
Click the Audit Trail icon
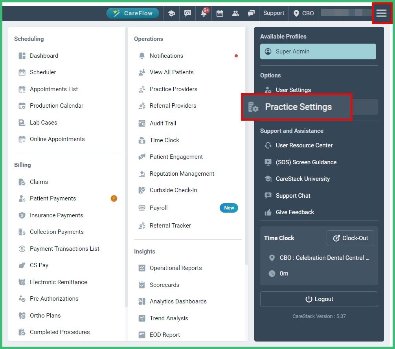click(142, 123)
